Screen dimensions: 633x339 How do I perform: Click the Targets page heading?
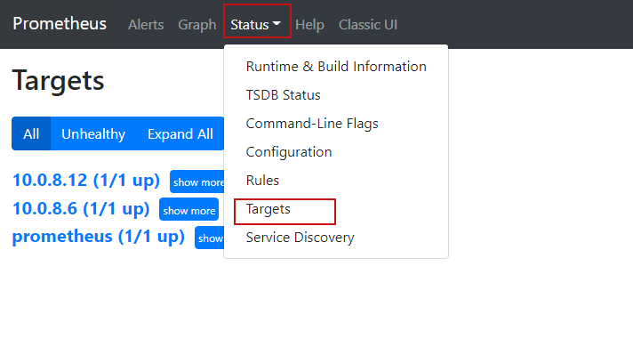click(58, 81)
